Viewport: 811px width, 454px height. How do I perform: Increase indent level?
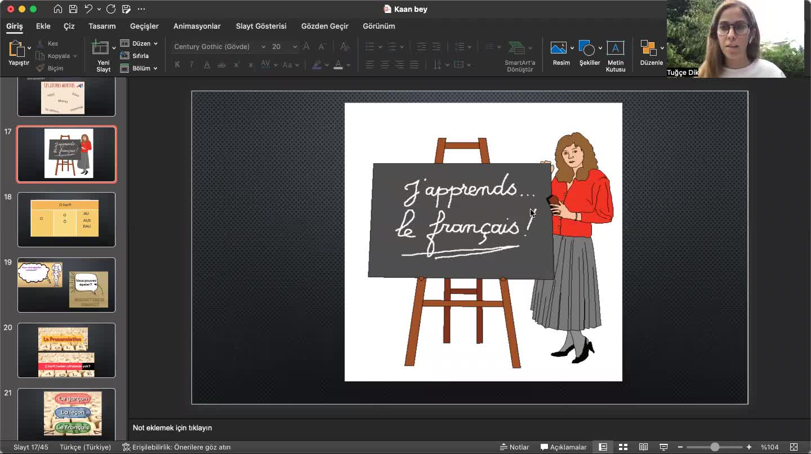pyautogui.click(x=436, y=47)
